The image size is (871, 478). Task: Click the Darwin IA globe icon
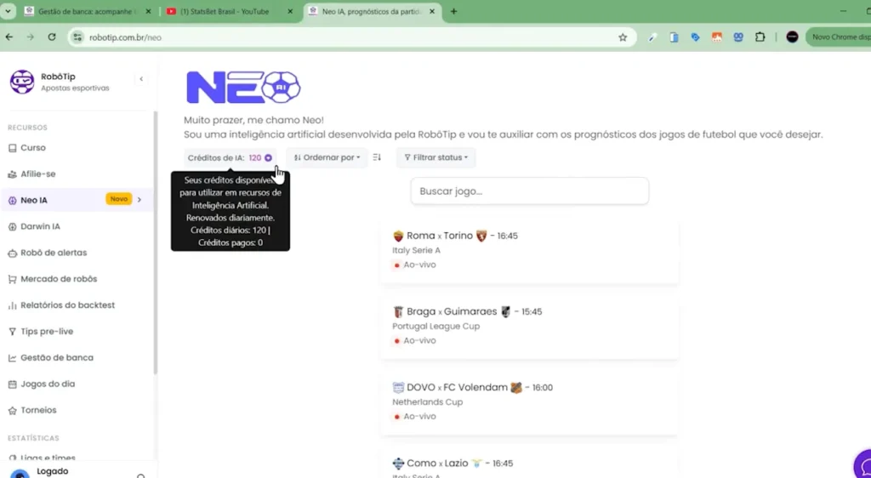coord(12,226)
